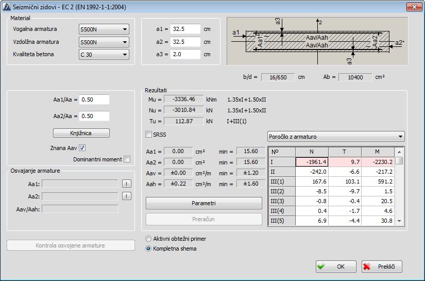Screen dimensions: 425x281
Task: Click the Aah min value ±1.60
Action: pyautogui.click(x=251, y=184)
